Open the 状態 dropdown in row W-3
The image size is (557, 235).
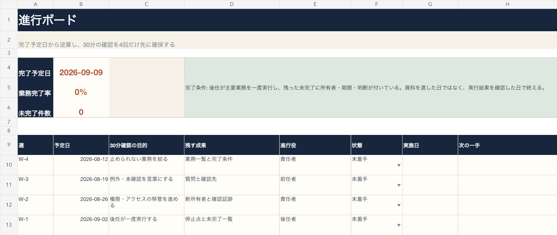399,185
